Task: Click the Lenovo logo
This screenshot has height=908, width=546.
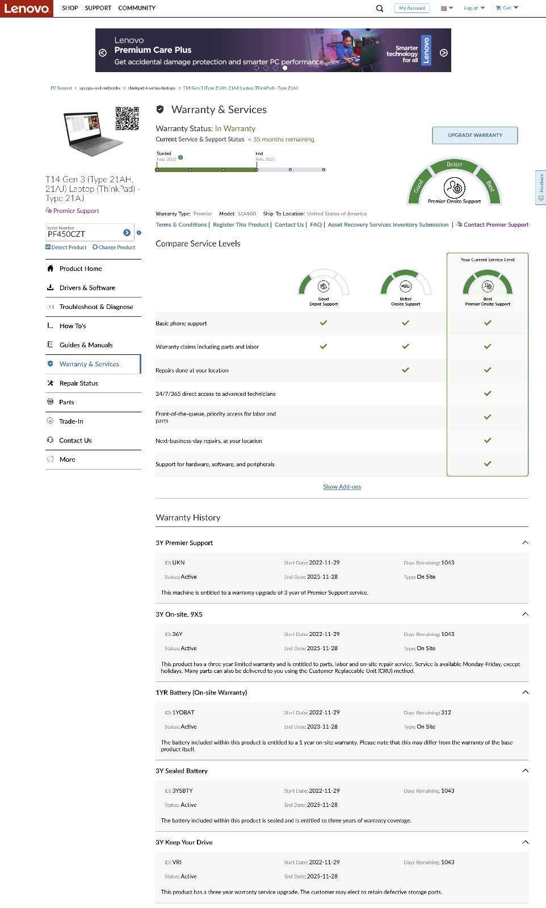Action: point(27,9)
